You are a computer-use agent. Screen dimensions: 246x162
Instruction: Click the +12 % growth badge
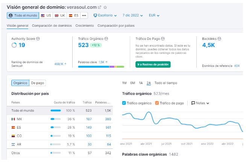[96, 45]
